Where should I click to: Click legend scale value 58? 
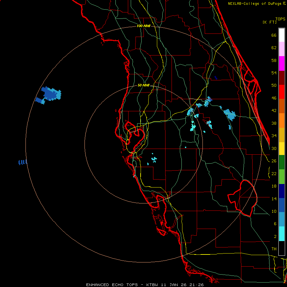274,60
